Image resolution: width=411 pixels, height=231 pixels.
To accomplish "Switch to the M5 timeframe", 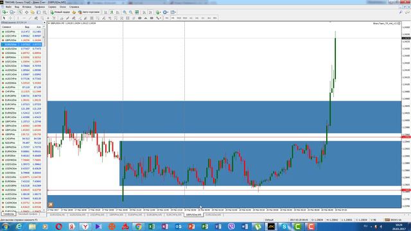I will coord(173,18).
